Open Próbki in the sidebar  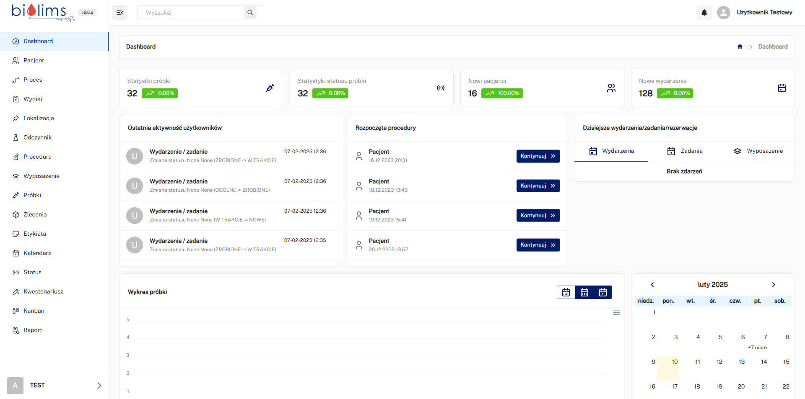click(x=54, y=196)
